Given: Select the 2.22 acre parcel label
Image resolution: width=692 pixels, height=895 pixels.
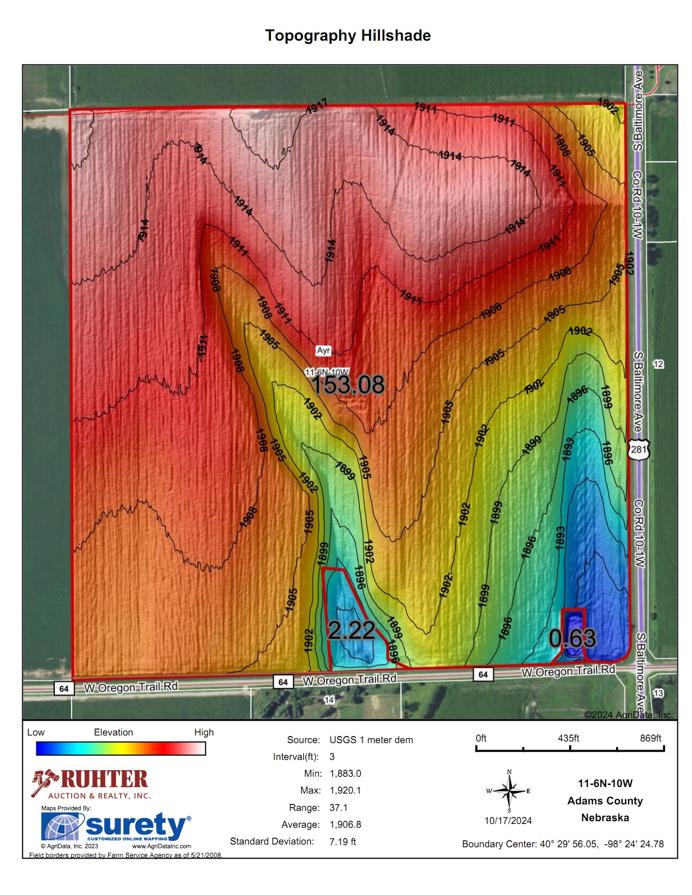Looking at the screenshot, I should pyautogui.click(x=351, y=630).
